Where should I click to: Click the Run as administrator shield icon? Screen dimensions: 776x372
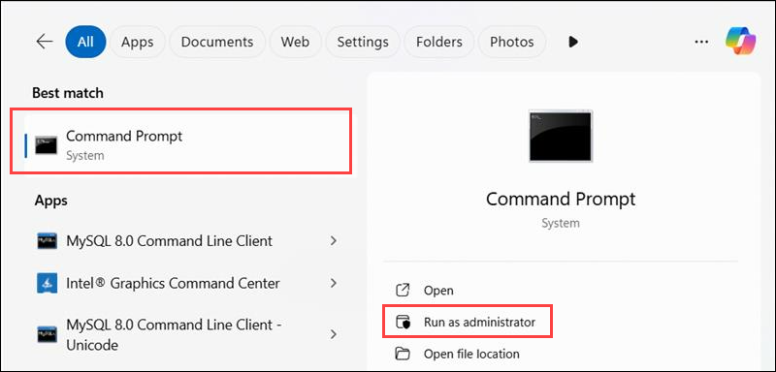403,322
